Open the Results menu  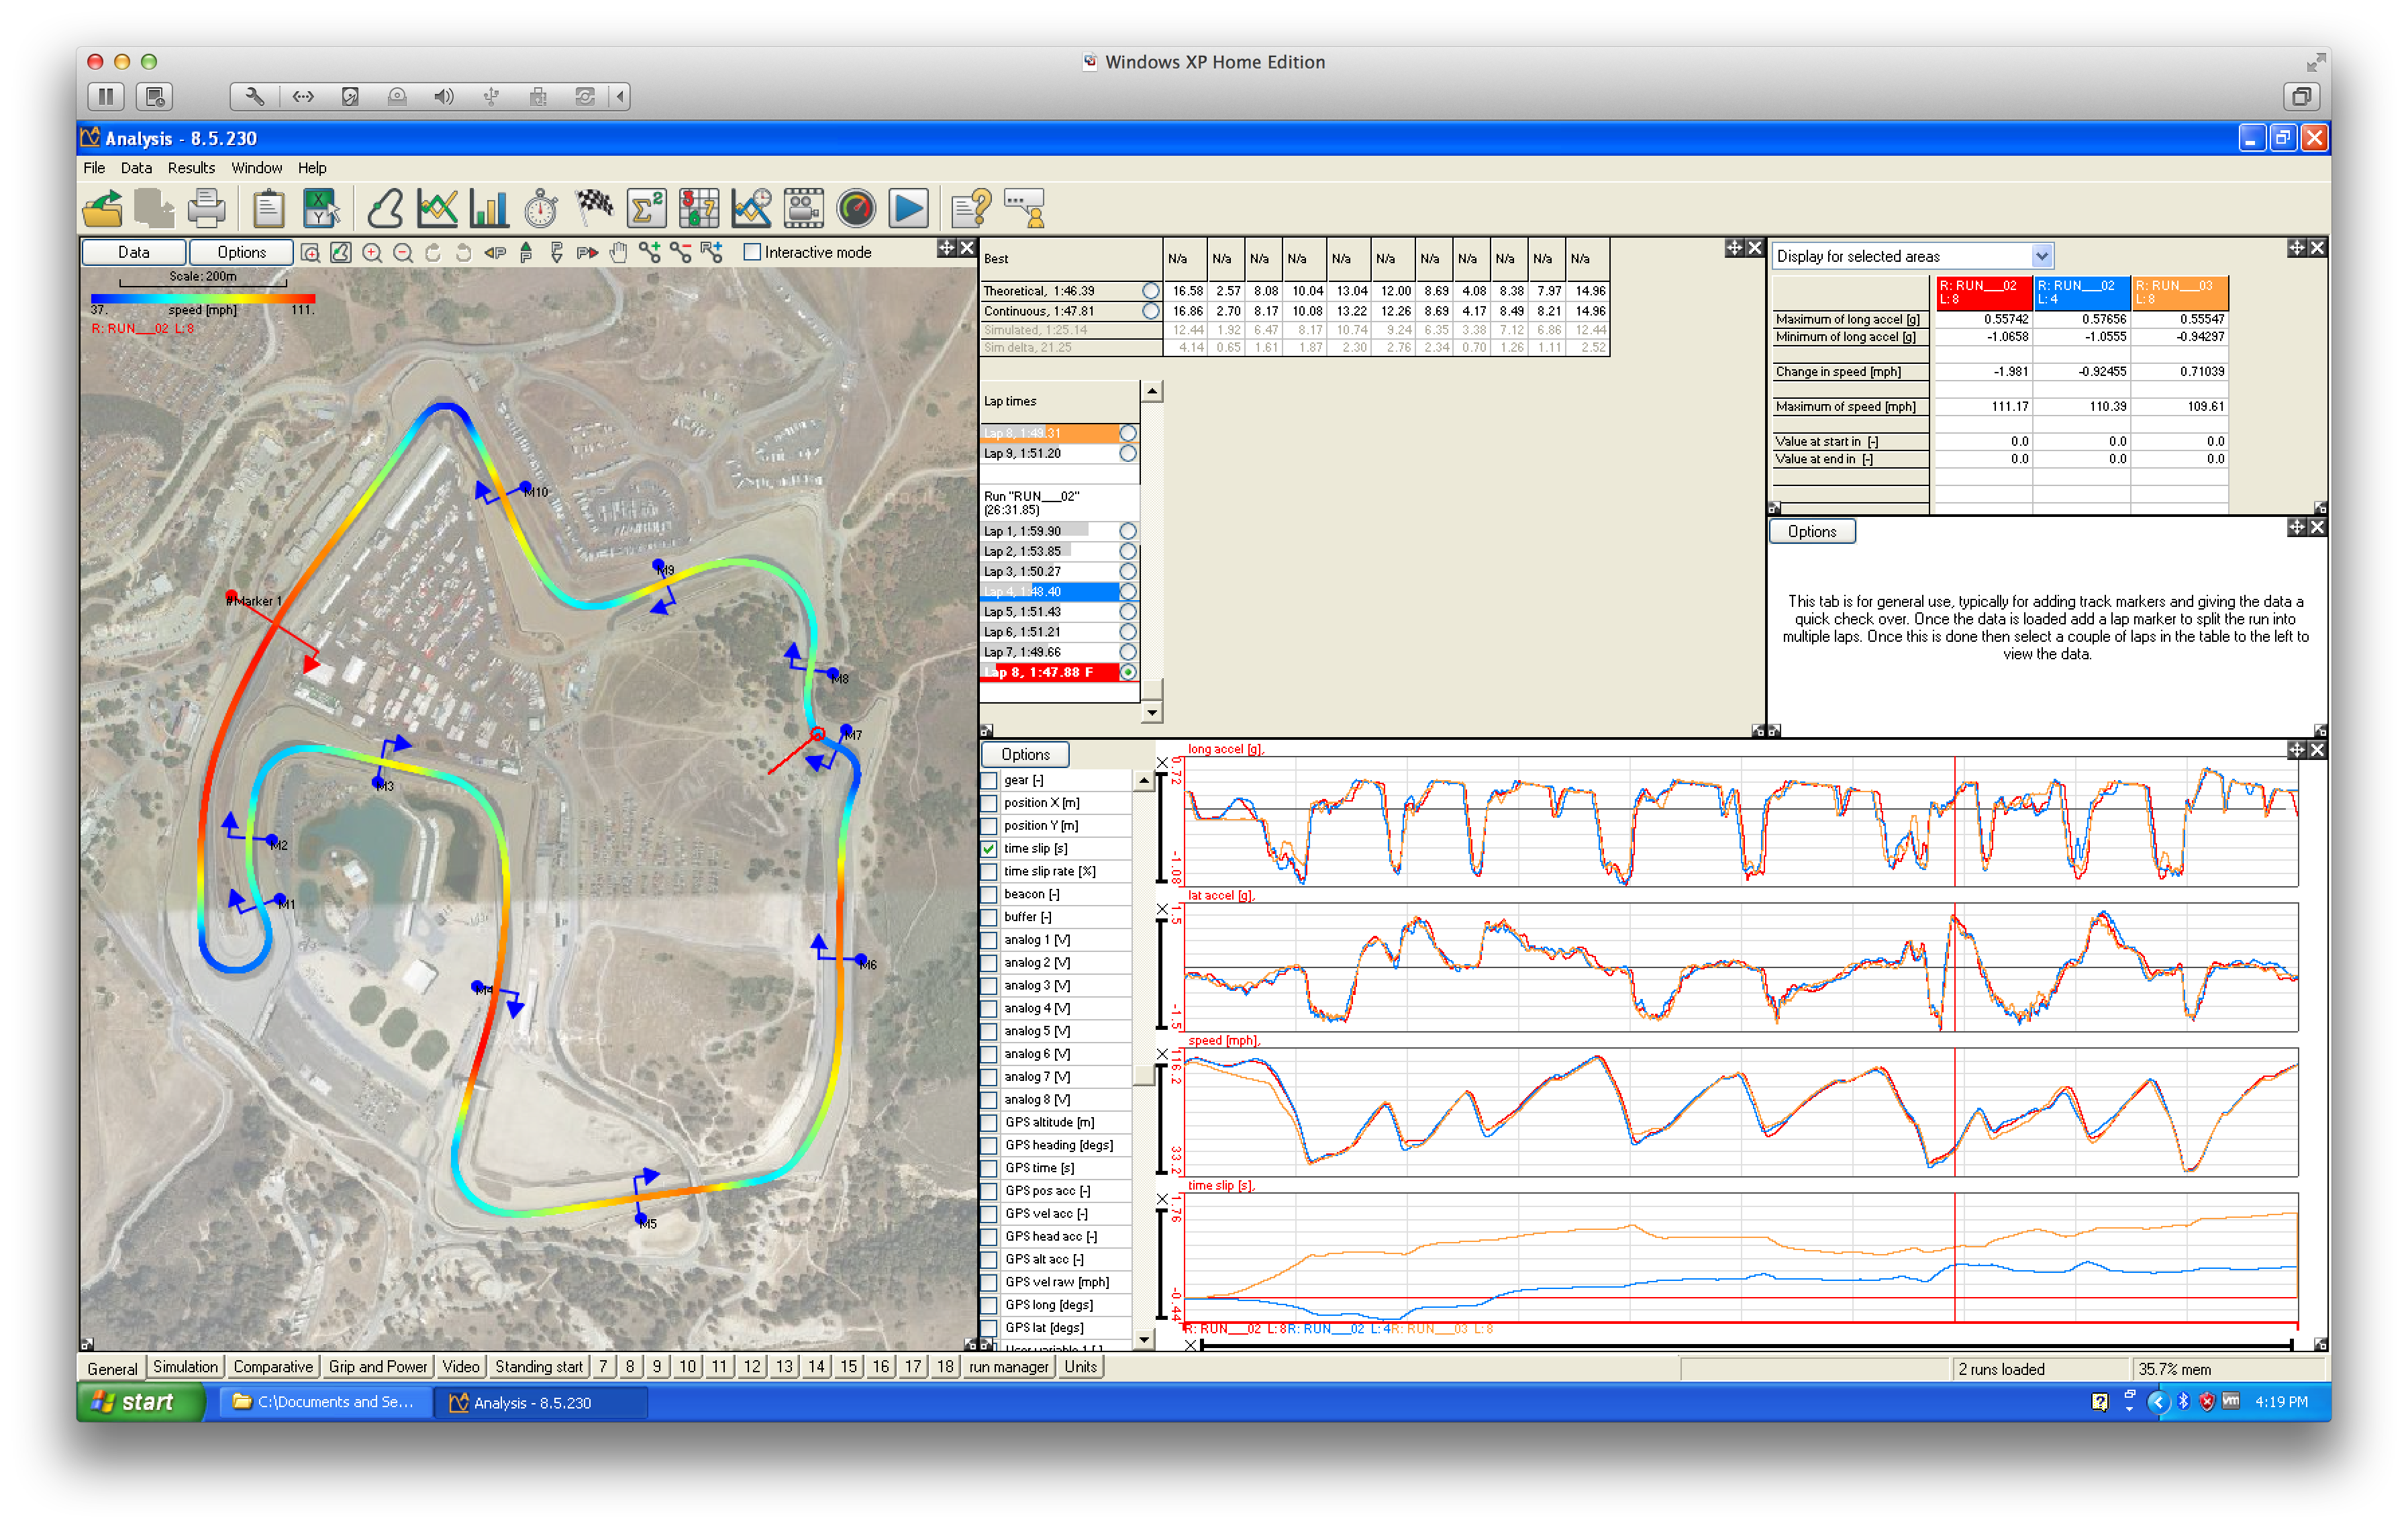[x=191, y=168]
